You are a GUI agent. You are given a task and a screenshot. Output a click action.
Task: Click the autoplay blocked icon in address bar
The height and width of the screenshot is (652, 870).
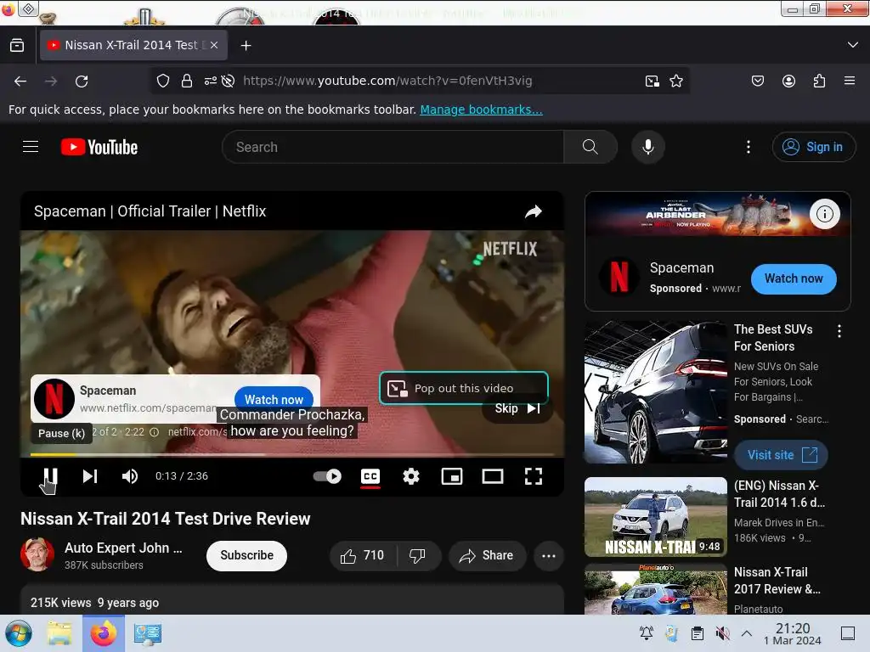coord(228,81)
